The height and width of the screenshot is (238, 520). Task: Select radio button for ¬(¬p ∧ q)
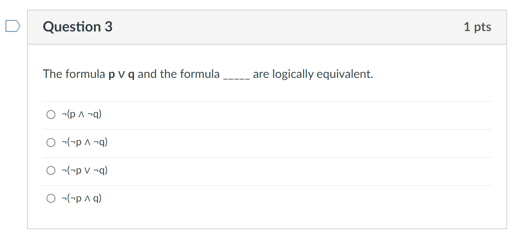(51, 198)
